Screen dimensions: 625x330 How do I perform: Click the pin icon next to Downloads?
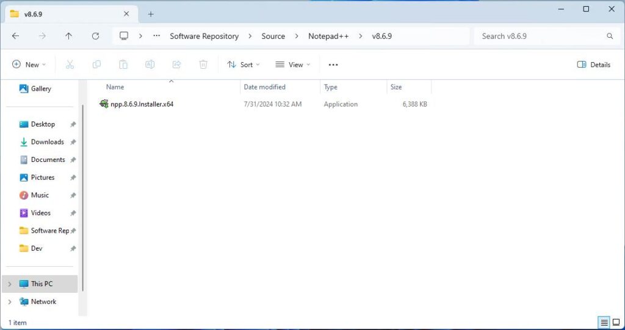73,142
